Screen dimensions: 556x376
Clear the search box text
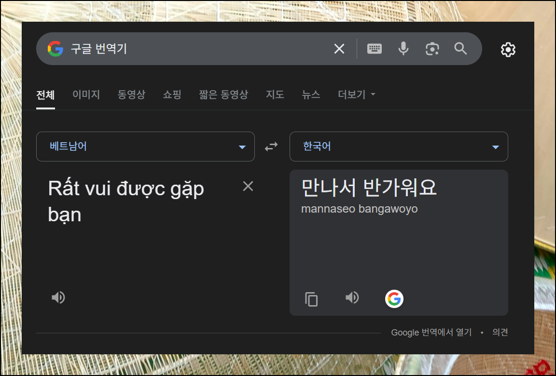pos(339,49)
